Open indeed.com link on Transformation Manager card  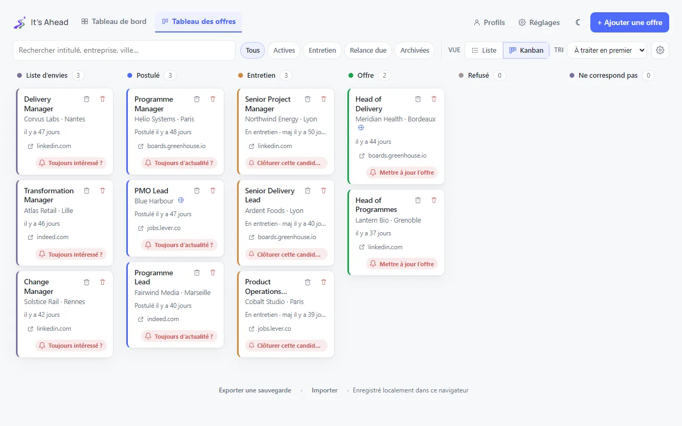(x=48, y=237)
